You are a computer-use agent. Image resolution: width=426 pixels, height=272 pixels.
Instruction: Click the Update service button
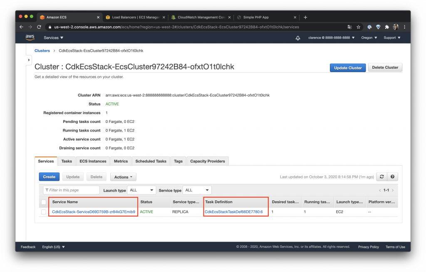[x=73, y=177]
